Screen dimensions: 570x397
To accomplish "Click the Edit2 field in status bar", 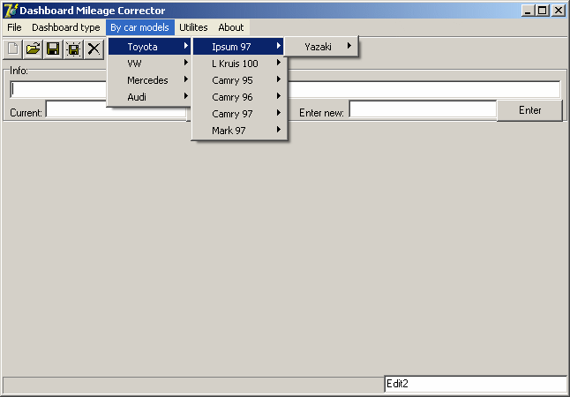I will pos(476,384).
